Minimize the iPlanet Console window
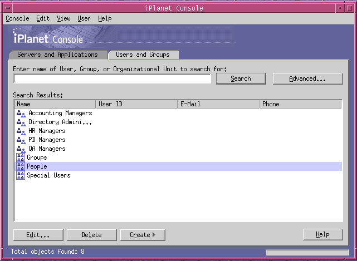The image size is (357, 261). [340, 8]
